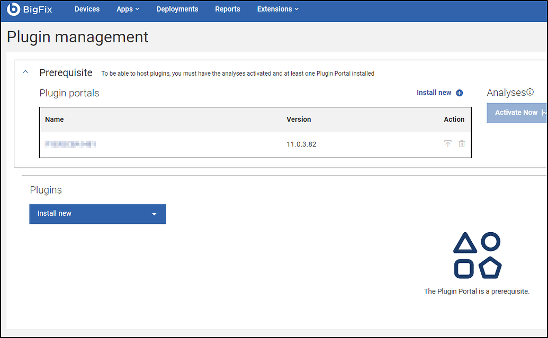Select Devices in the navigation bar

tap(87, 9)
